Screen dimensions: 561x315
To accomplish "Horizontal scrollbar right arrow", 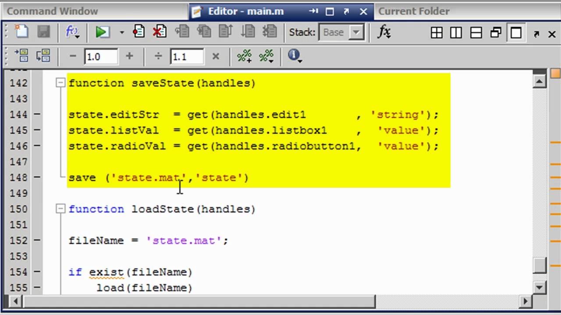I will pos(526,301).
